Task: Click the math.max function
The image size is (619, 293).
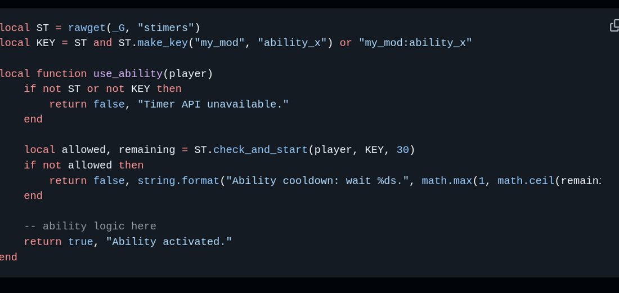Action: pyautogui.click(x=446, y=181)
